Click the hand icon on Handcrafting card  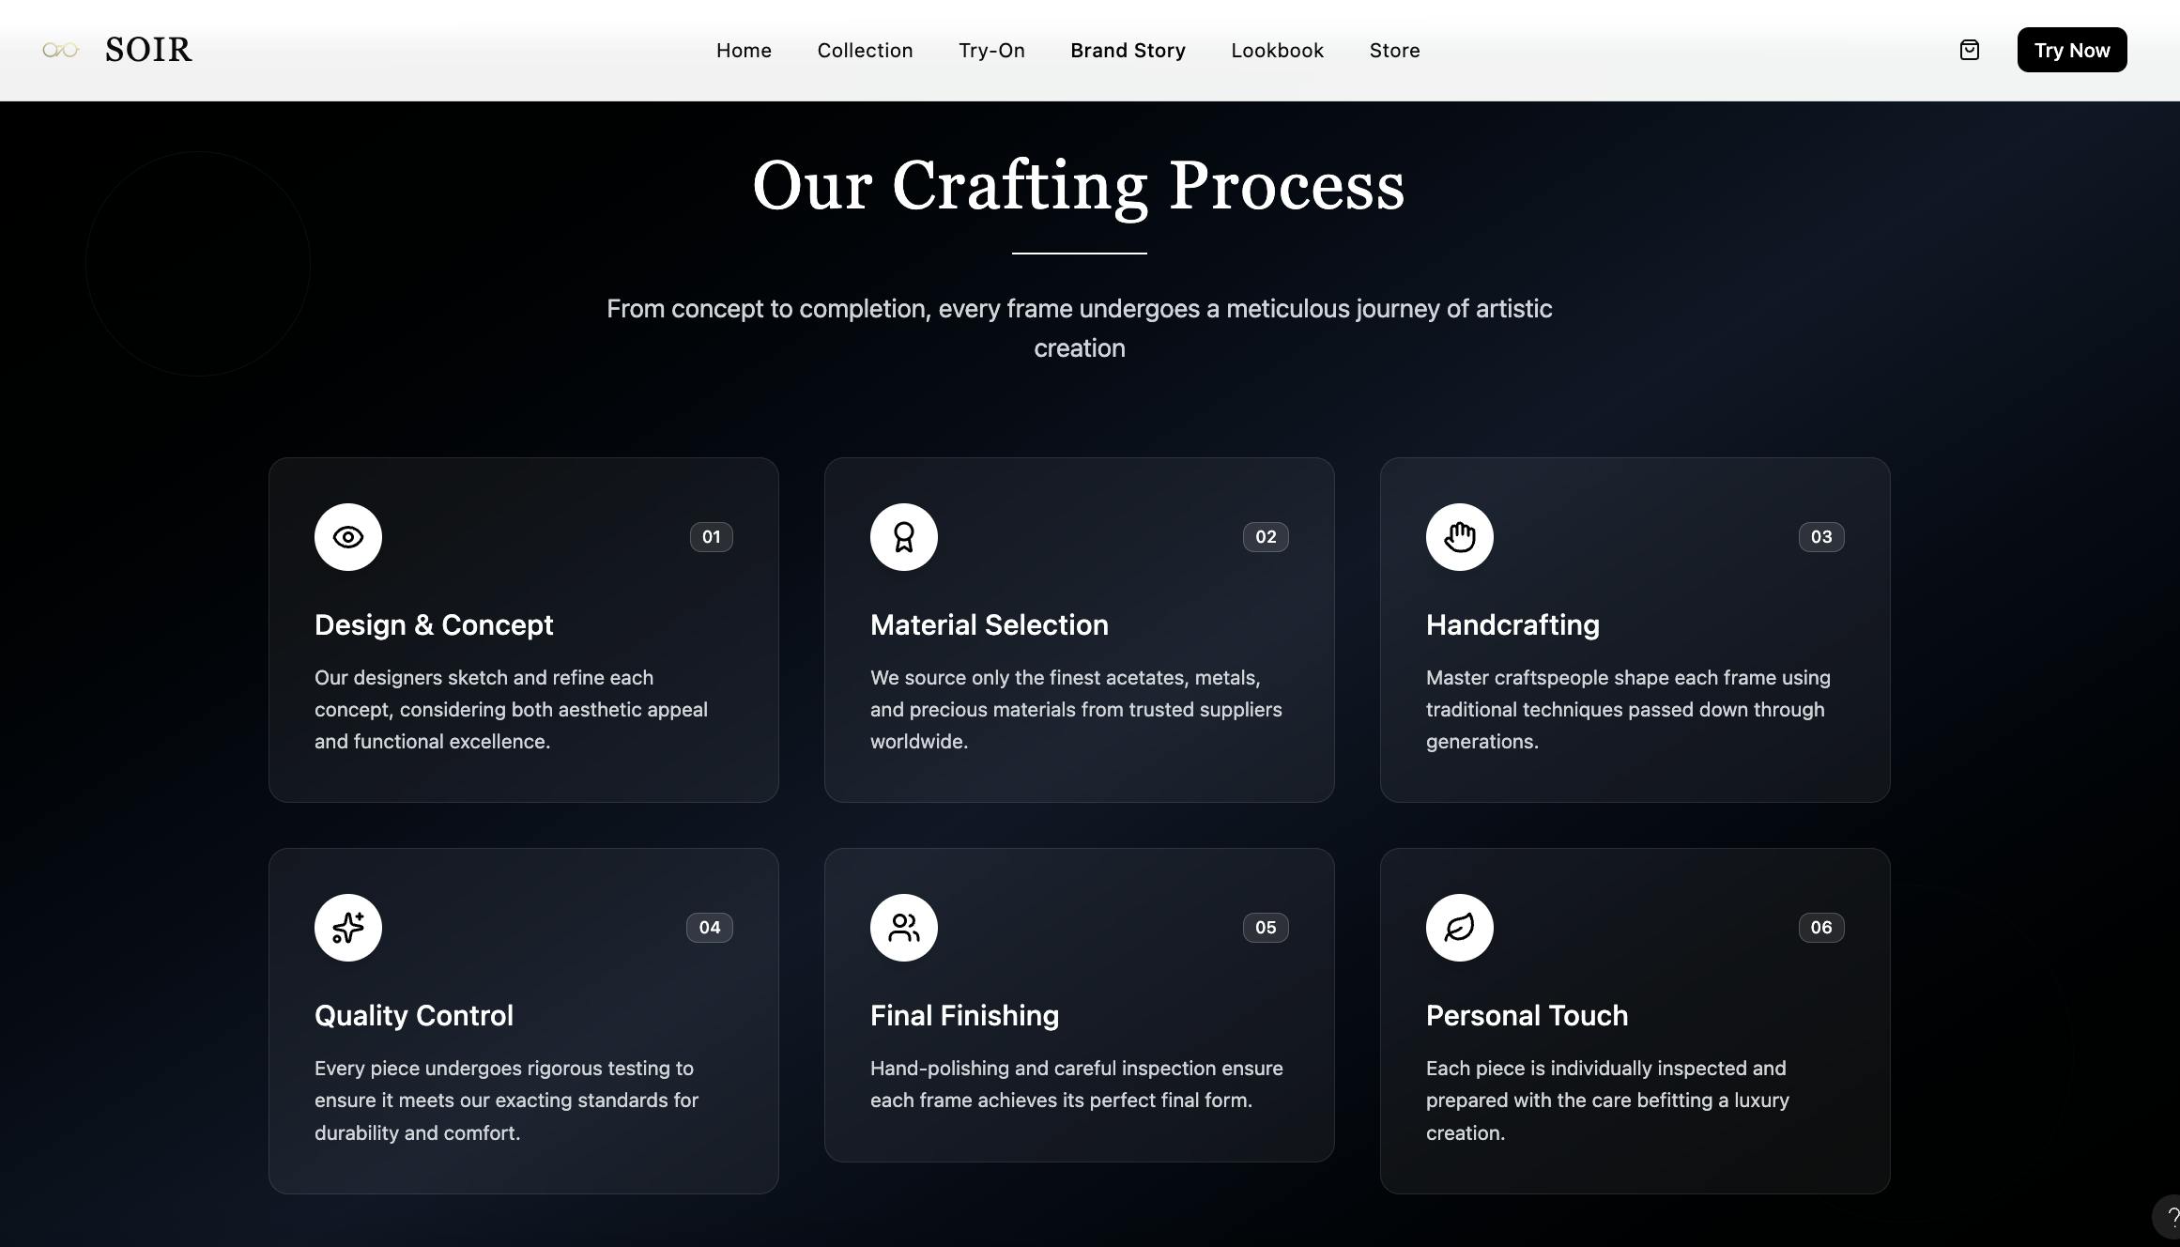1460,537
